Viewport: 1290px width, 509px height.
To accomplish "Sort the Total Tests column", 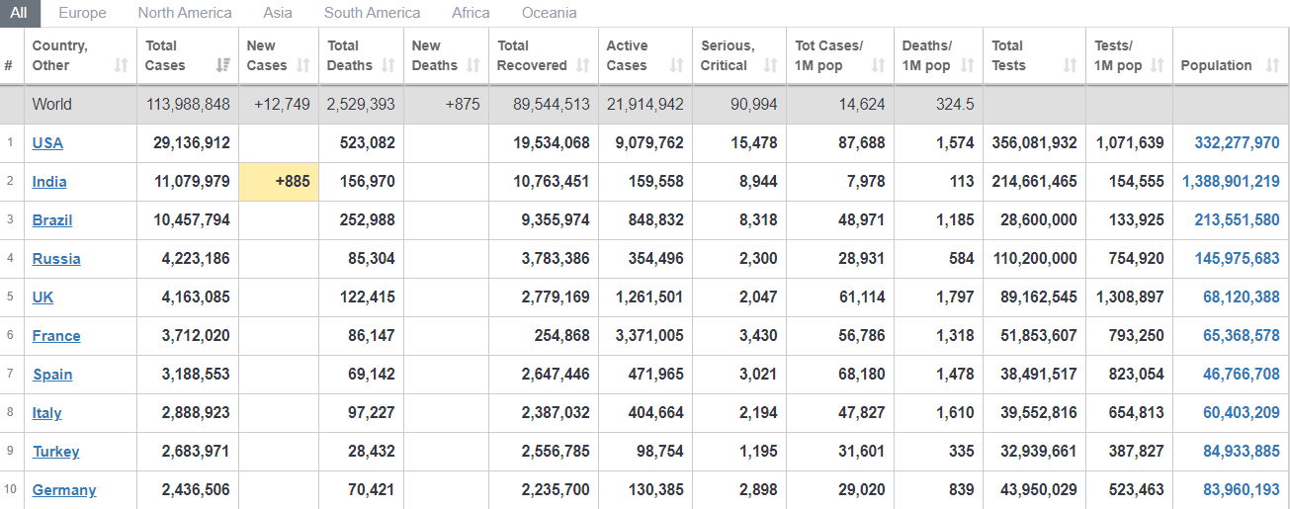I will point(1070,66).
